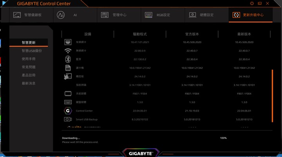Click 官方版本 value 3.14.11001.10101

tap(192, 85)
